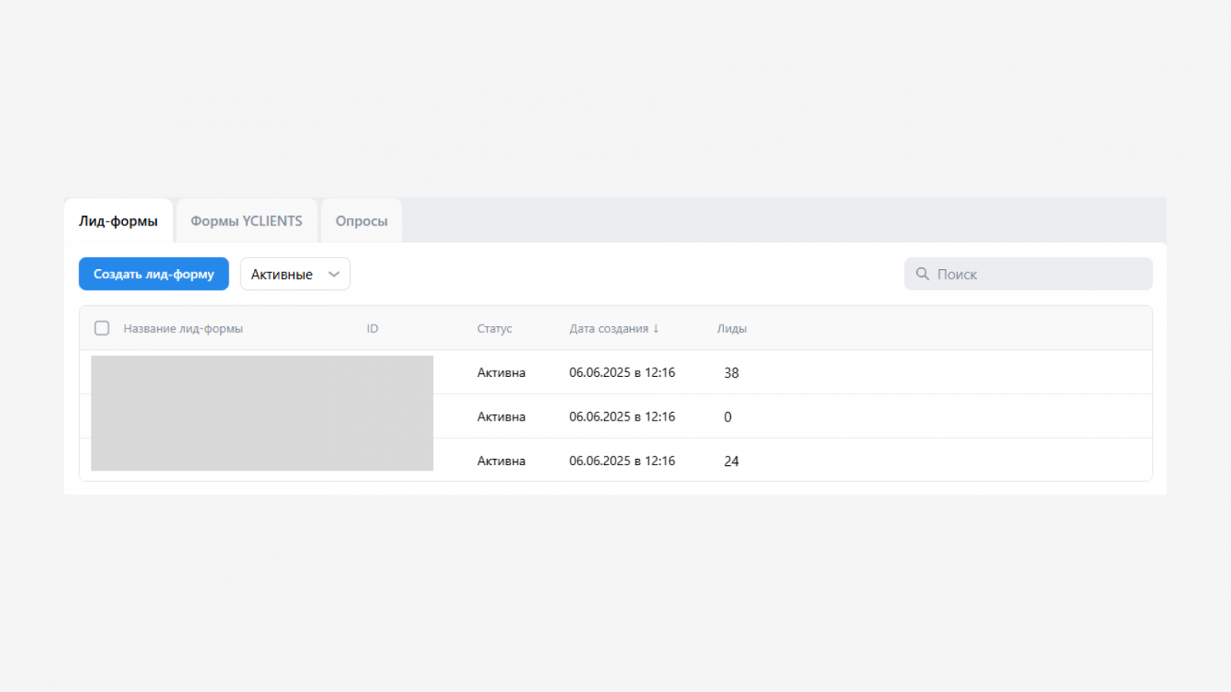Click the Активна status in the 38-lead row
This screenshot has height=692, width=1231.
tap(501, 373)
